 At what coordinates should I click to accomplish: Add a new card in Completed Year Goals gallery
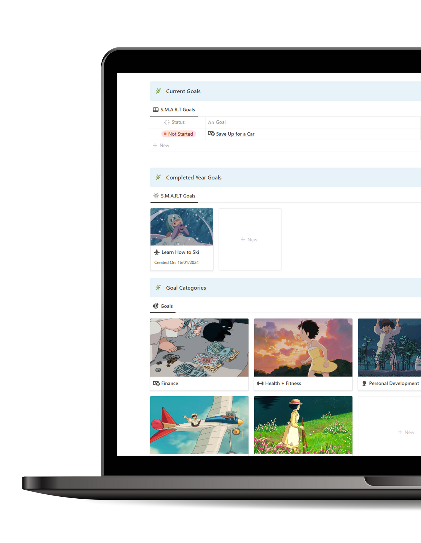tap(250, 239)
